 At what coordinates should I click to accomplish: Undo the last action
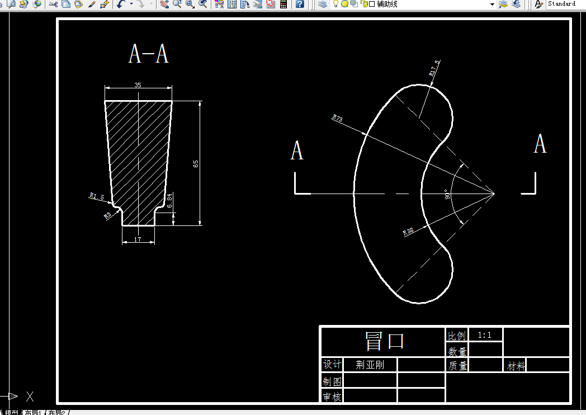[x=121, y=4]
